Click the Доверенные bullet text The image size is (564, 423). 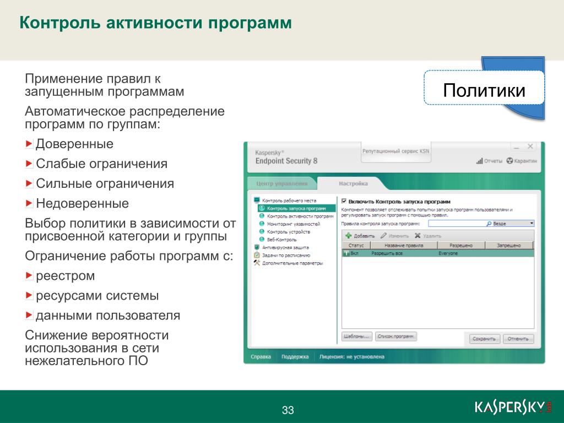tap(74, 144)
